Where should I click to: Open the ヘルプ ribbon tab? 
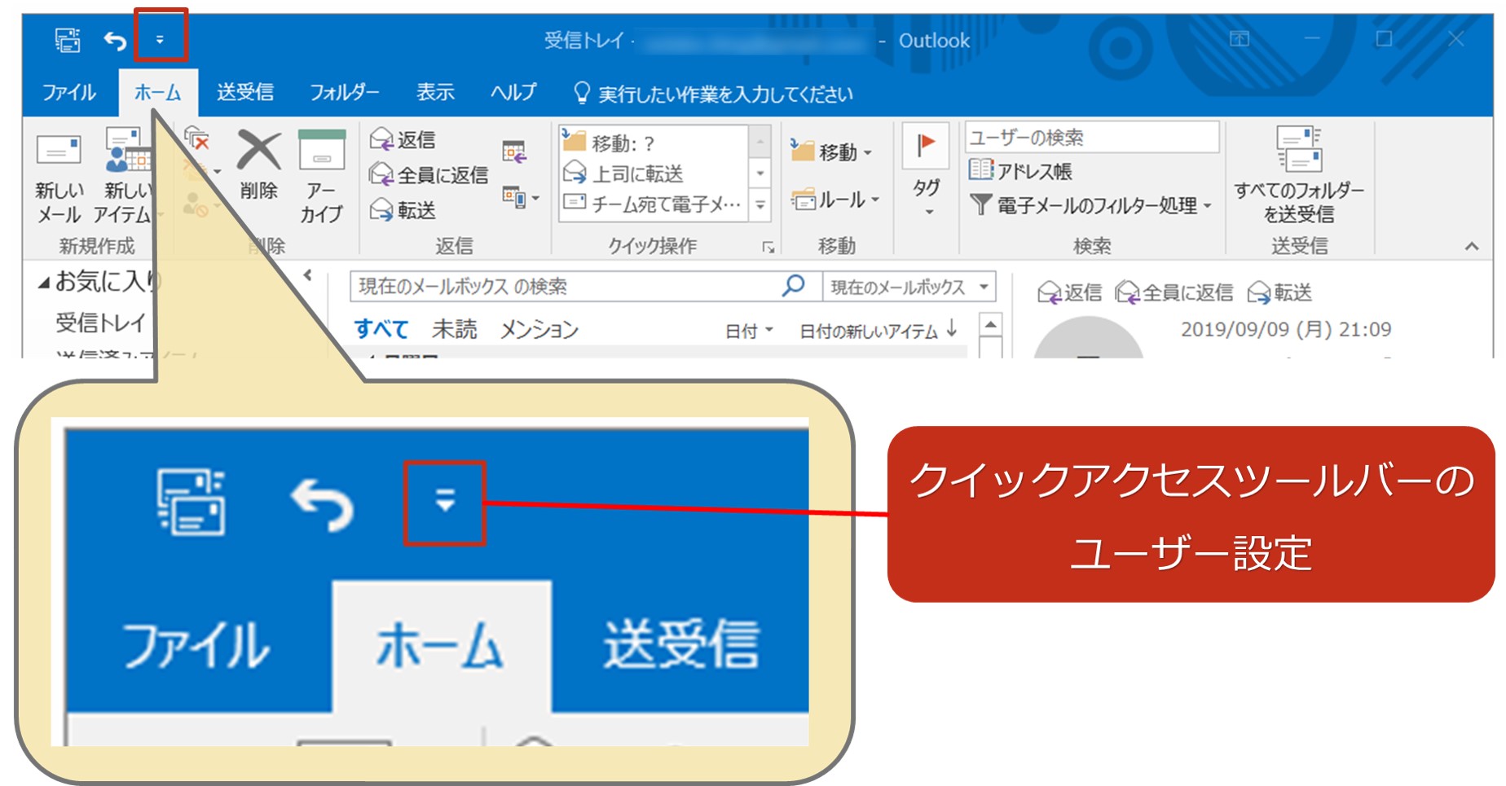coord(513,92)
